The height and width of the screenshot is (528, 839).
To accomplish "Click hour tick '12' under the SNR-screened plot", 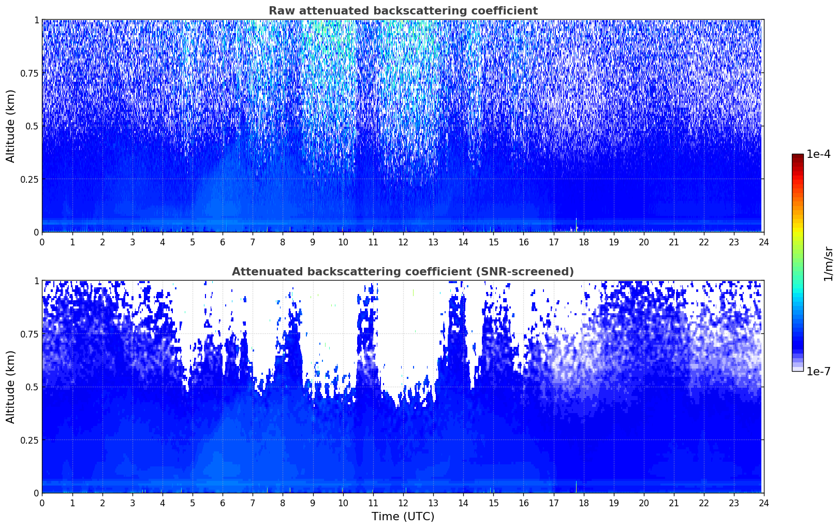I will tap(403, 503).
